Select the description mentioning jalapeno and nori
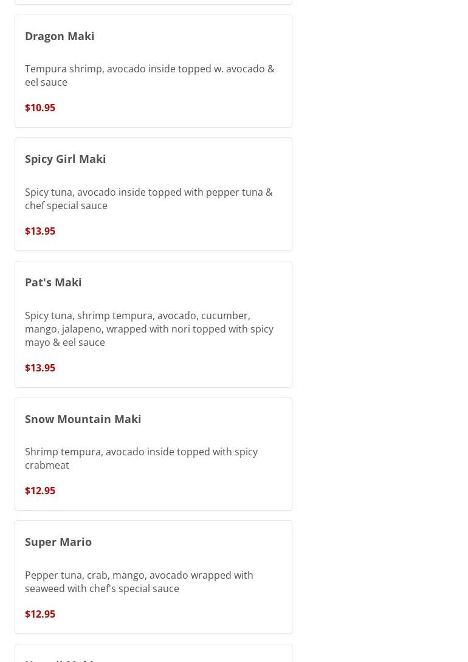The height and width of the screenshot is (662, 468). [149, 329]
